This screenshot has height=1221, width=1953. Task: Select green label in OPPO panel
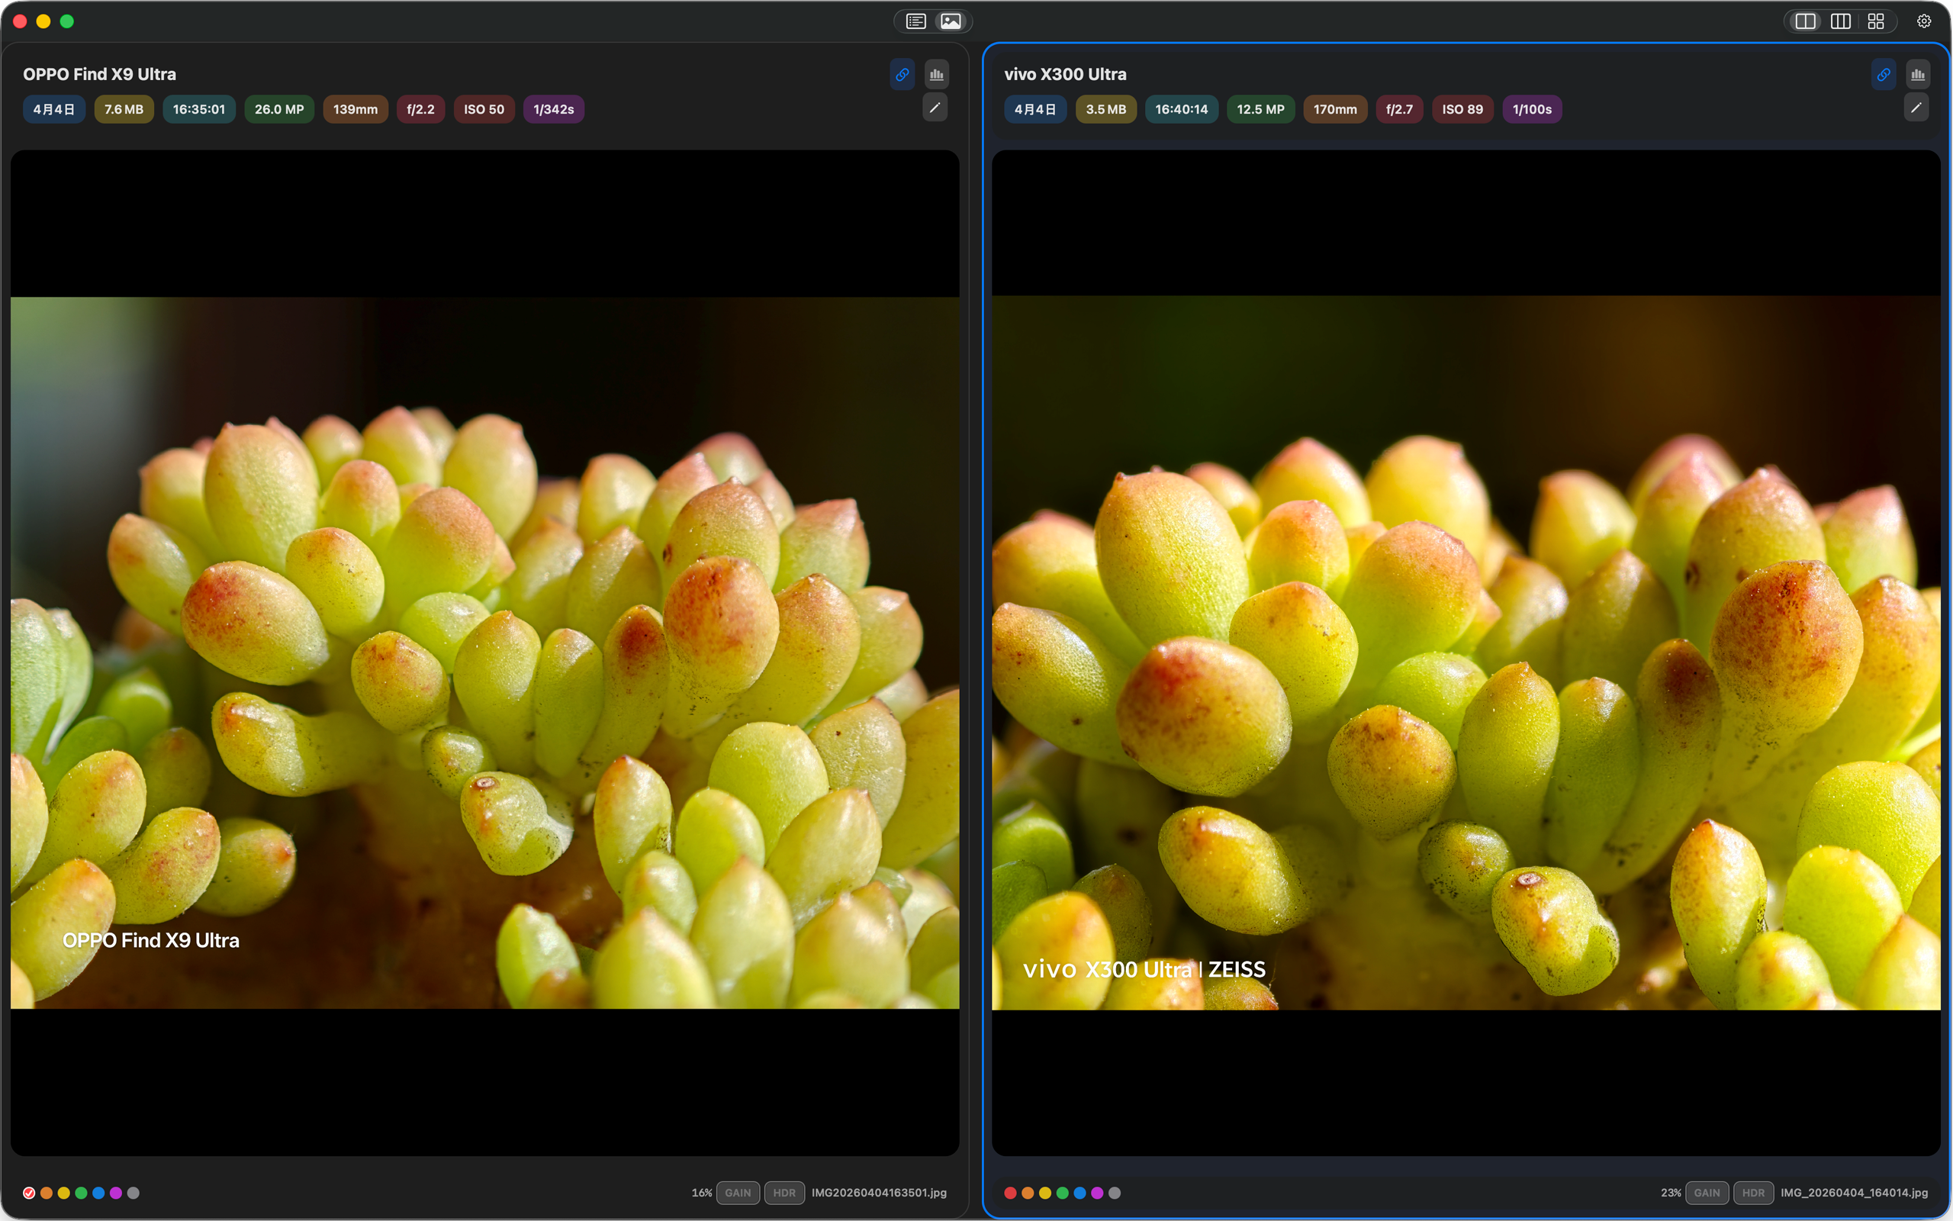pyautogui.click(x=81, y=1193)
